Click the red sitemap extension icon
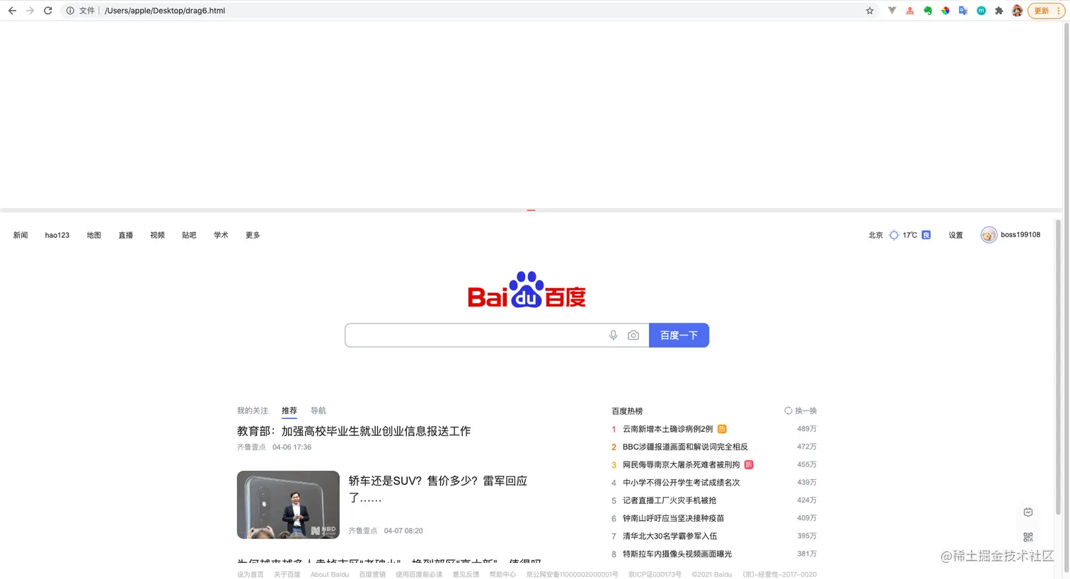1070x579 pixels. pyautogui.click(x=909, y=11)
